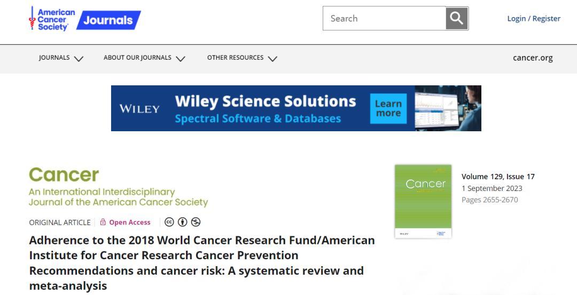
Task: Click the Wiley Science Solutions banner headline
Action: click(265, 101)
